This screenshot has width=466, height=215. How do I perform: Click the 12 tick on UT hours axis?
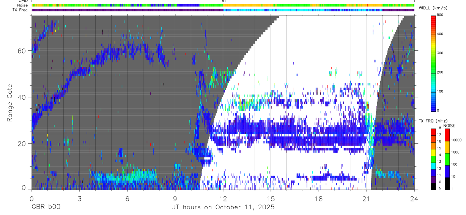click(x=223, y=198)
